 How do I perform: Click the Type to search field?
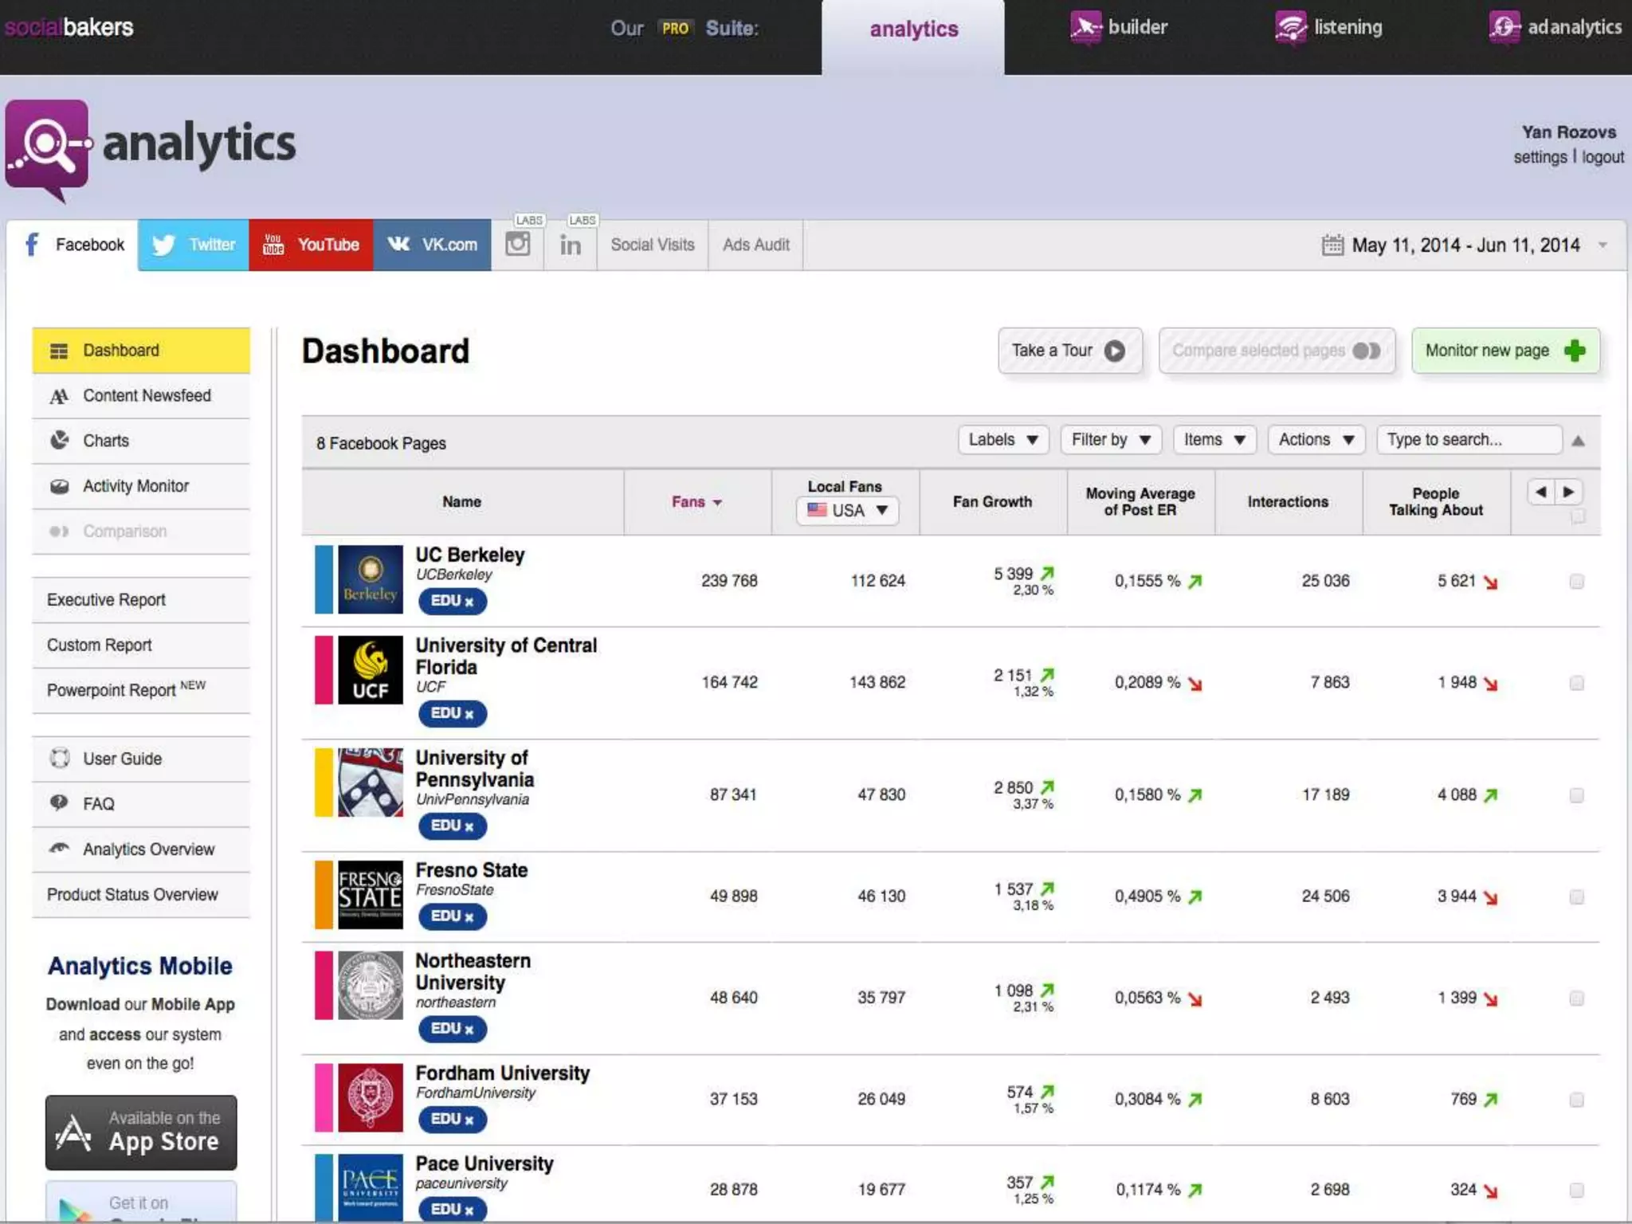click(1468, 440)
